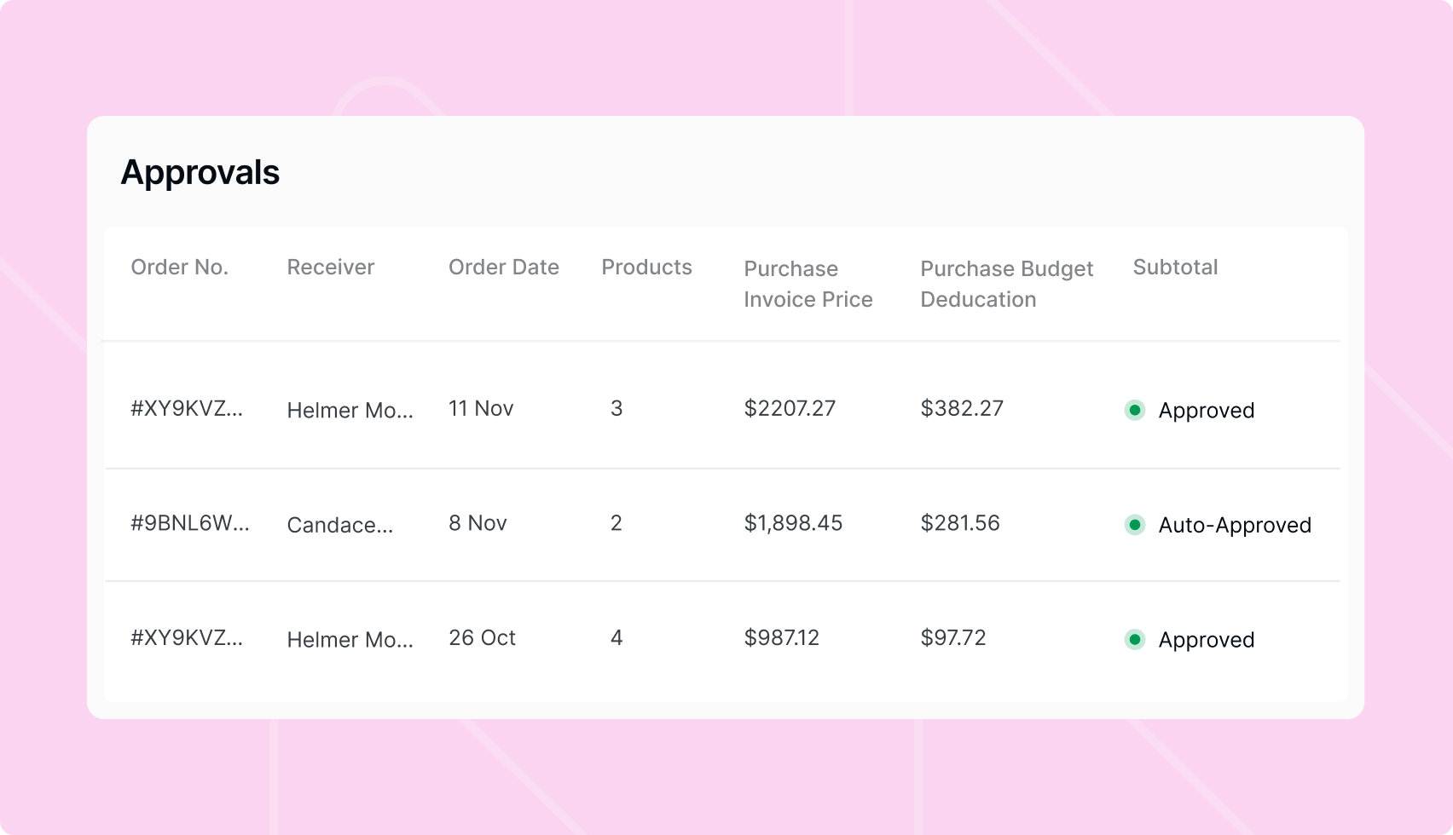The image size is (1453, 835).
Task: Click green status dot beside Auto-Approved
Action: [x=1135, y=525]
